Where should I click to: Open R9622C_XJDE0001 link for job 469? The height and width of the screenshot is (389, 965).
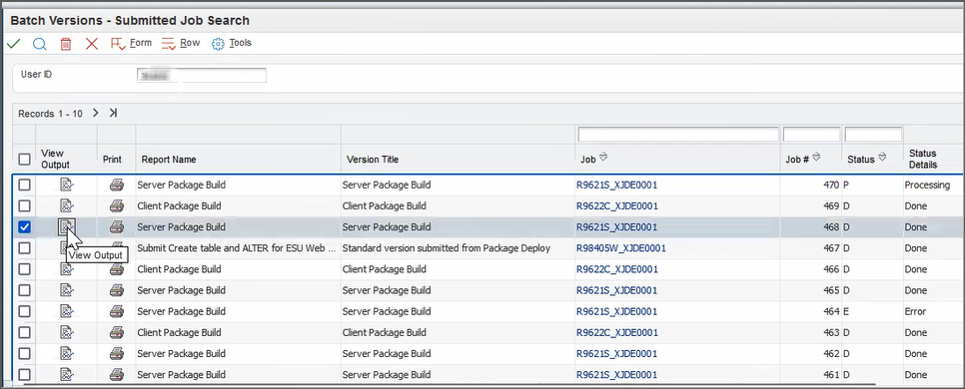[x=617, y=205]
